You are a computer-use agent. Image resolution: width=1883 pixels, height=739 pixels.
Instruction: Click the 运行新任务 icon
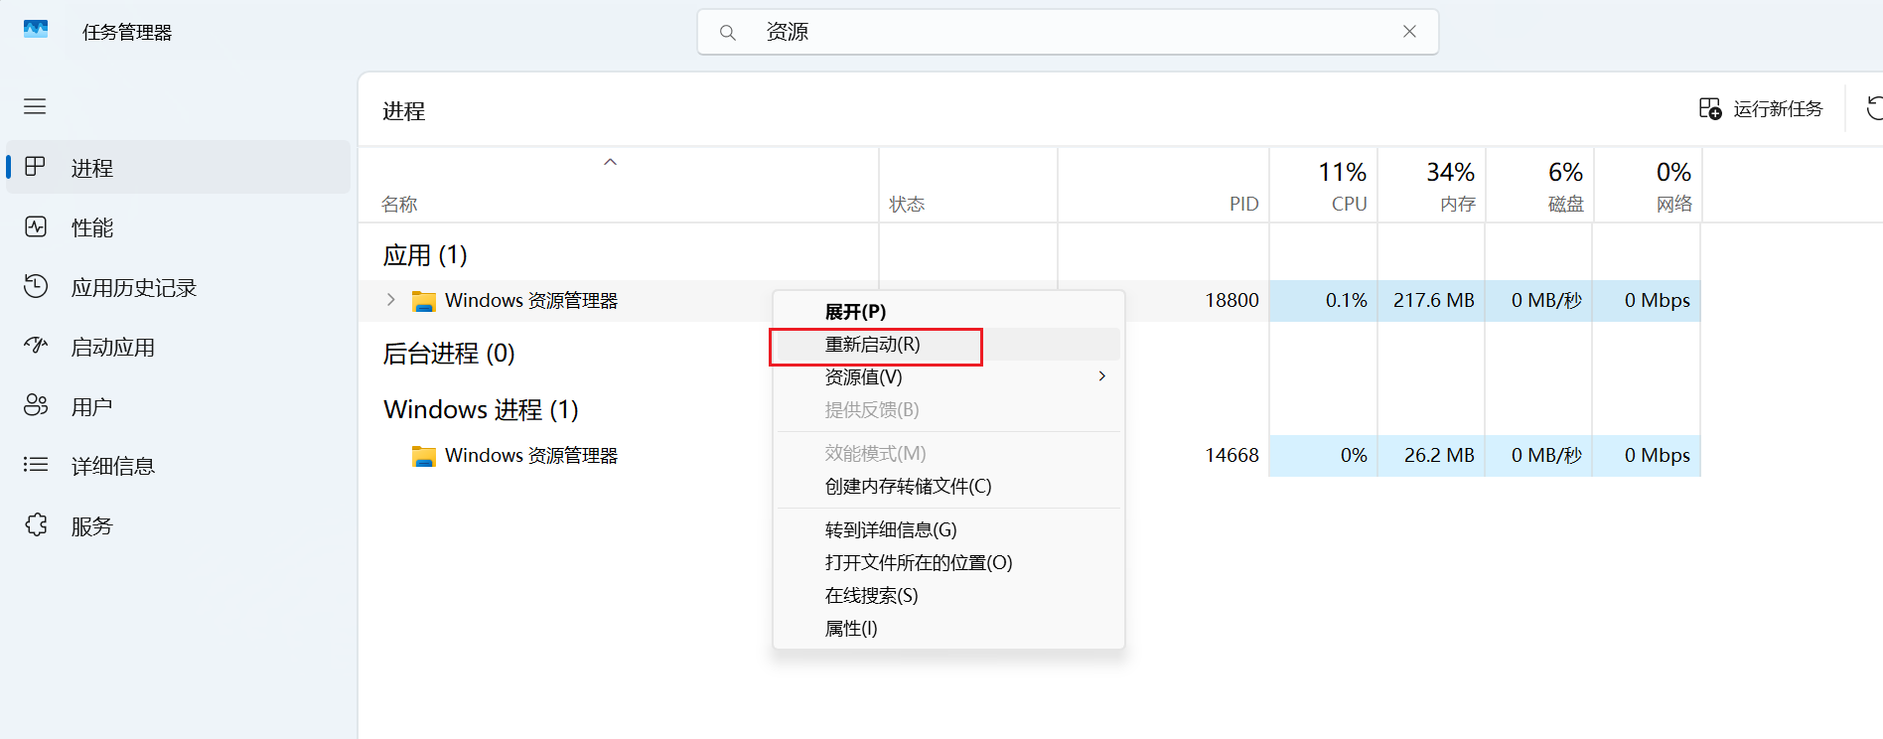click(1710, 108)
